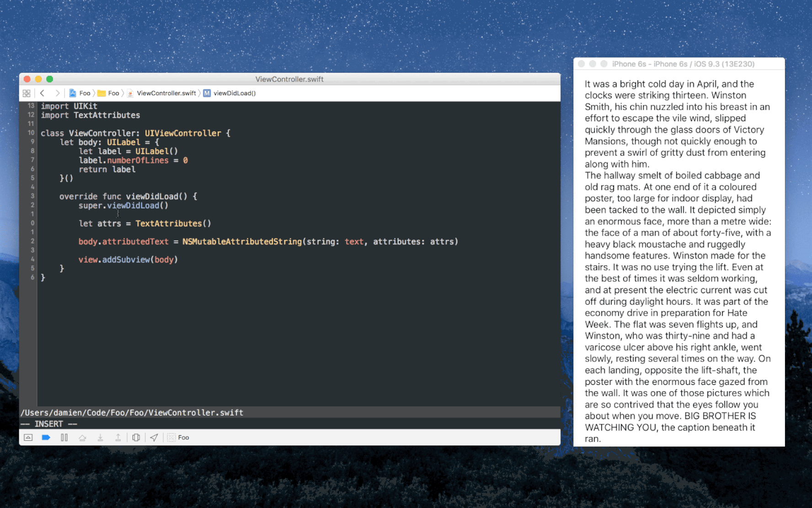The image size is (812, 508).
Task: Click TextAttributes() in 'let attrs' line
Action: pos(173,224)
